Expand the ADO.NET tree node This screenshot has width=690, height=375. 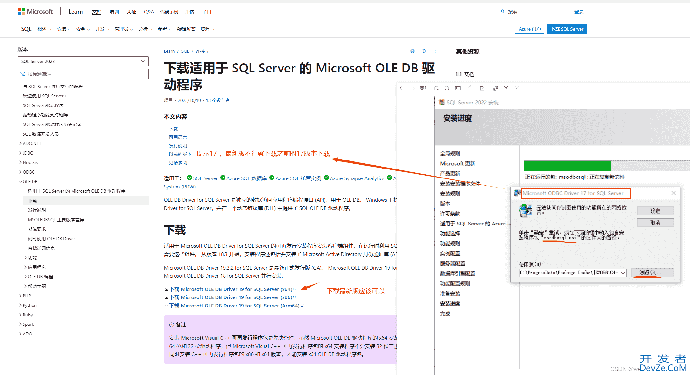pyautogui.click(x=21, y=143)
